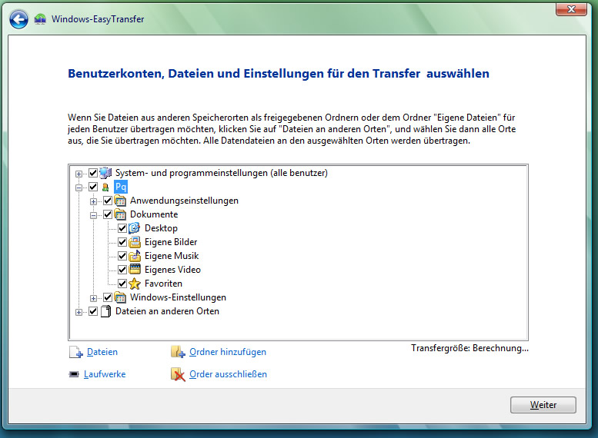Select the Eigenes Video label
The height and width of the screenshot is (438, 598).
coord(172,270)
